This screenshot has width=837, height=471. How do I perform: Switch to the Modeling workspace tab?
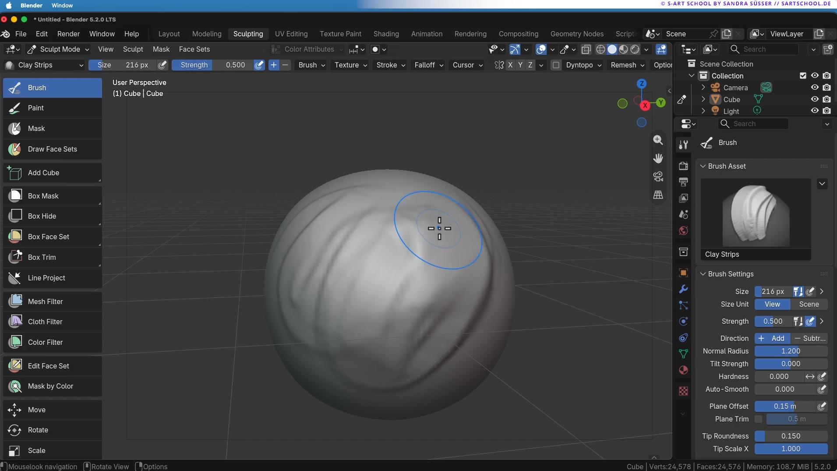pos(207,34)
